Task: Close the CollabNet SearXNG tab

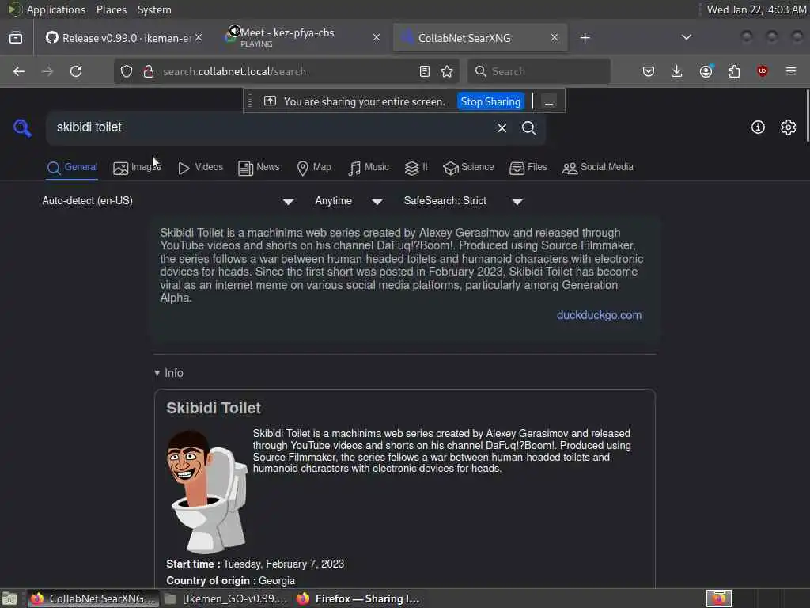Action: 555,37
